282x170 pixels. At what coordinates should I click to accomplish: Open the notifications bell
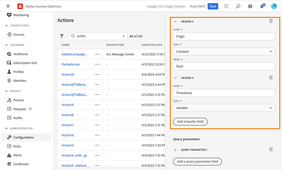(262, 6)
